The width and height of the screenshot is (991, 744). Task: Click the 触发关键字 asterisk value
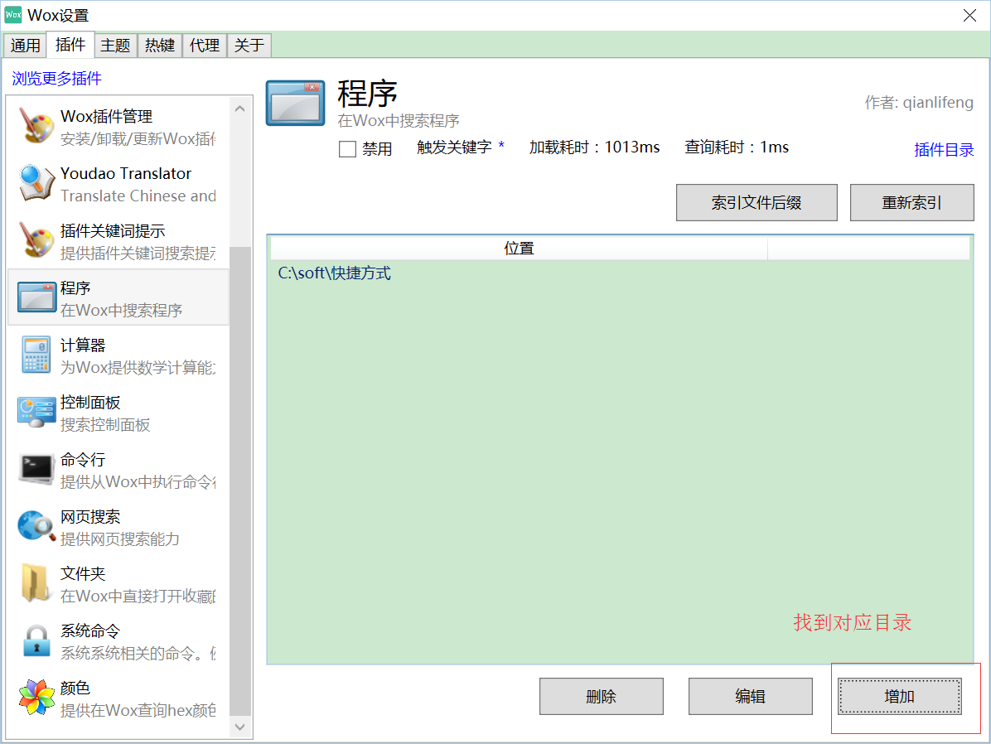click(x=501, y=146)
